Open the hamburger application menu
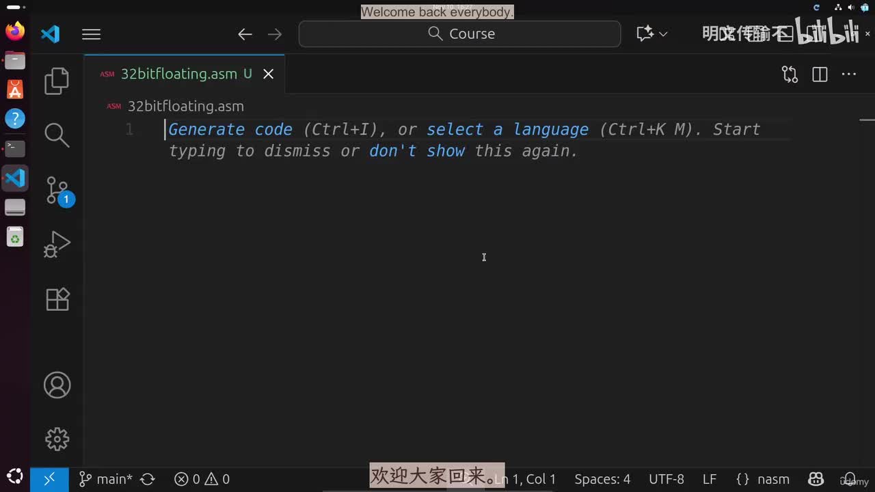Screen dimensions: 875x492 (x=91, y=34)
